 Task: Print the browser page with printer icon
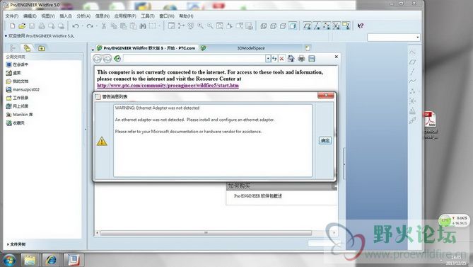pos(301,59)
